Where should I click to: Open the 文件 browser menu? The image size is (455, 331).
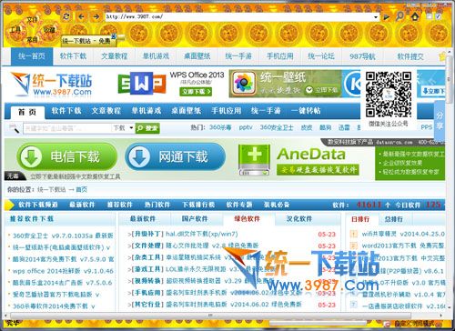(32, 20)
